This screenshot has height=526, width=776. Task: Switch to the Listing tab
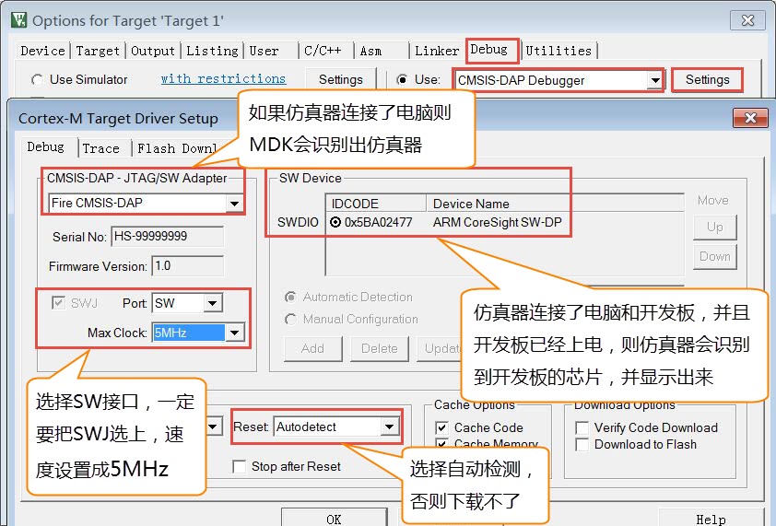(212, 51)
